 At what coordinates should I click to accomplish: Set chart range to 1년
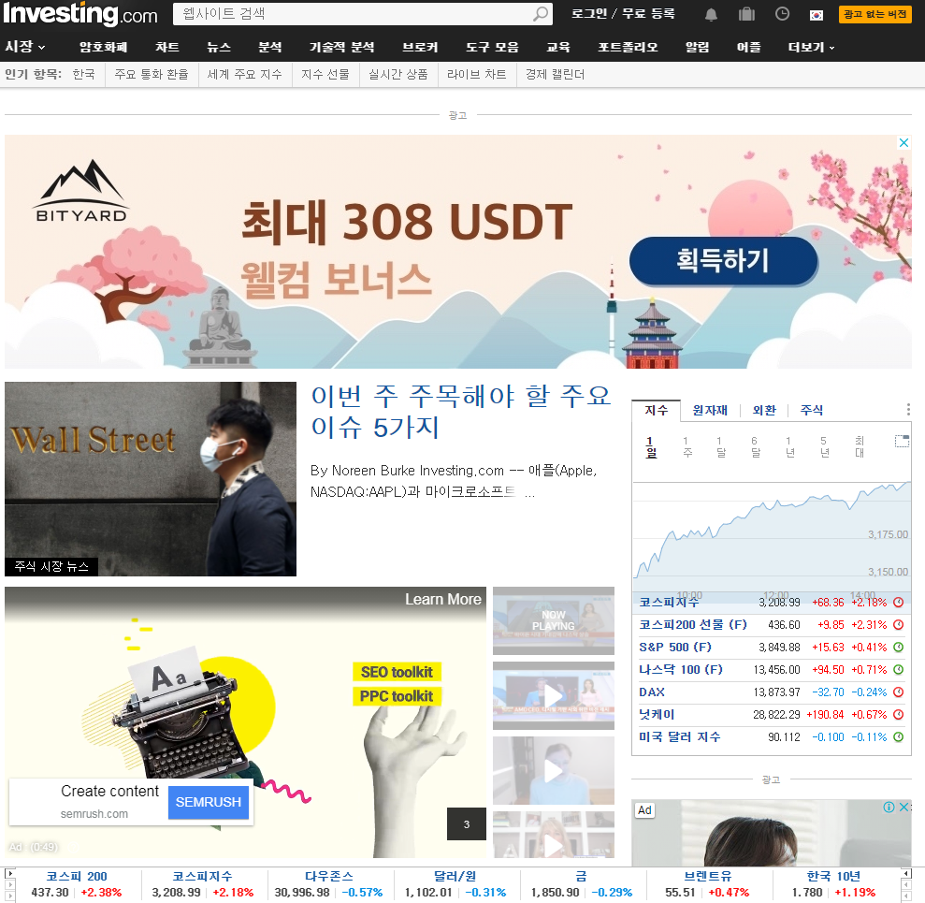click(790, 447)
